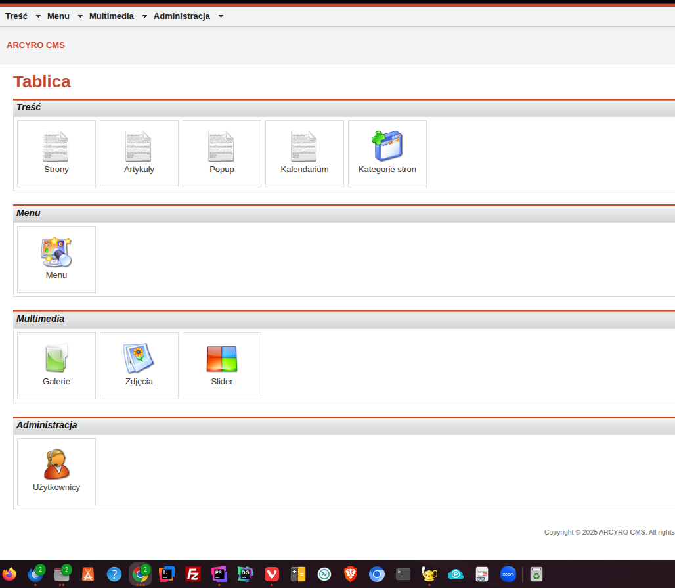The image size is (675, 588).
Task: Launch FileZilla from the taskbar
Action: [193, 574]
